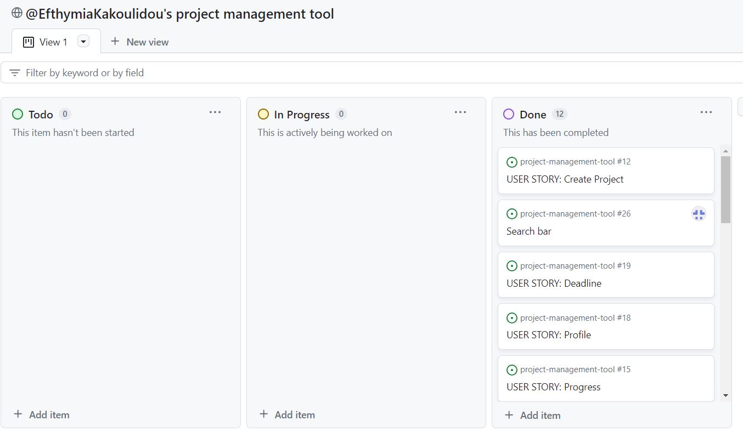Screen dimensions: 743x432
Task: Click the yellow status circle next to In Progress
Action: pos(263,114)
